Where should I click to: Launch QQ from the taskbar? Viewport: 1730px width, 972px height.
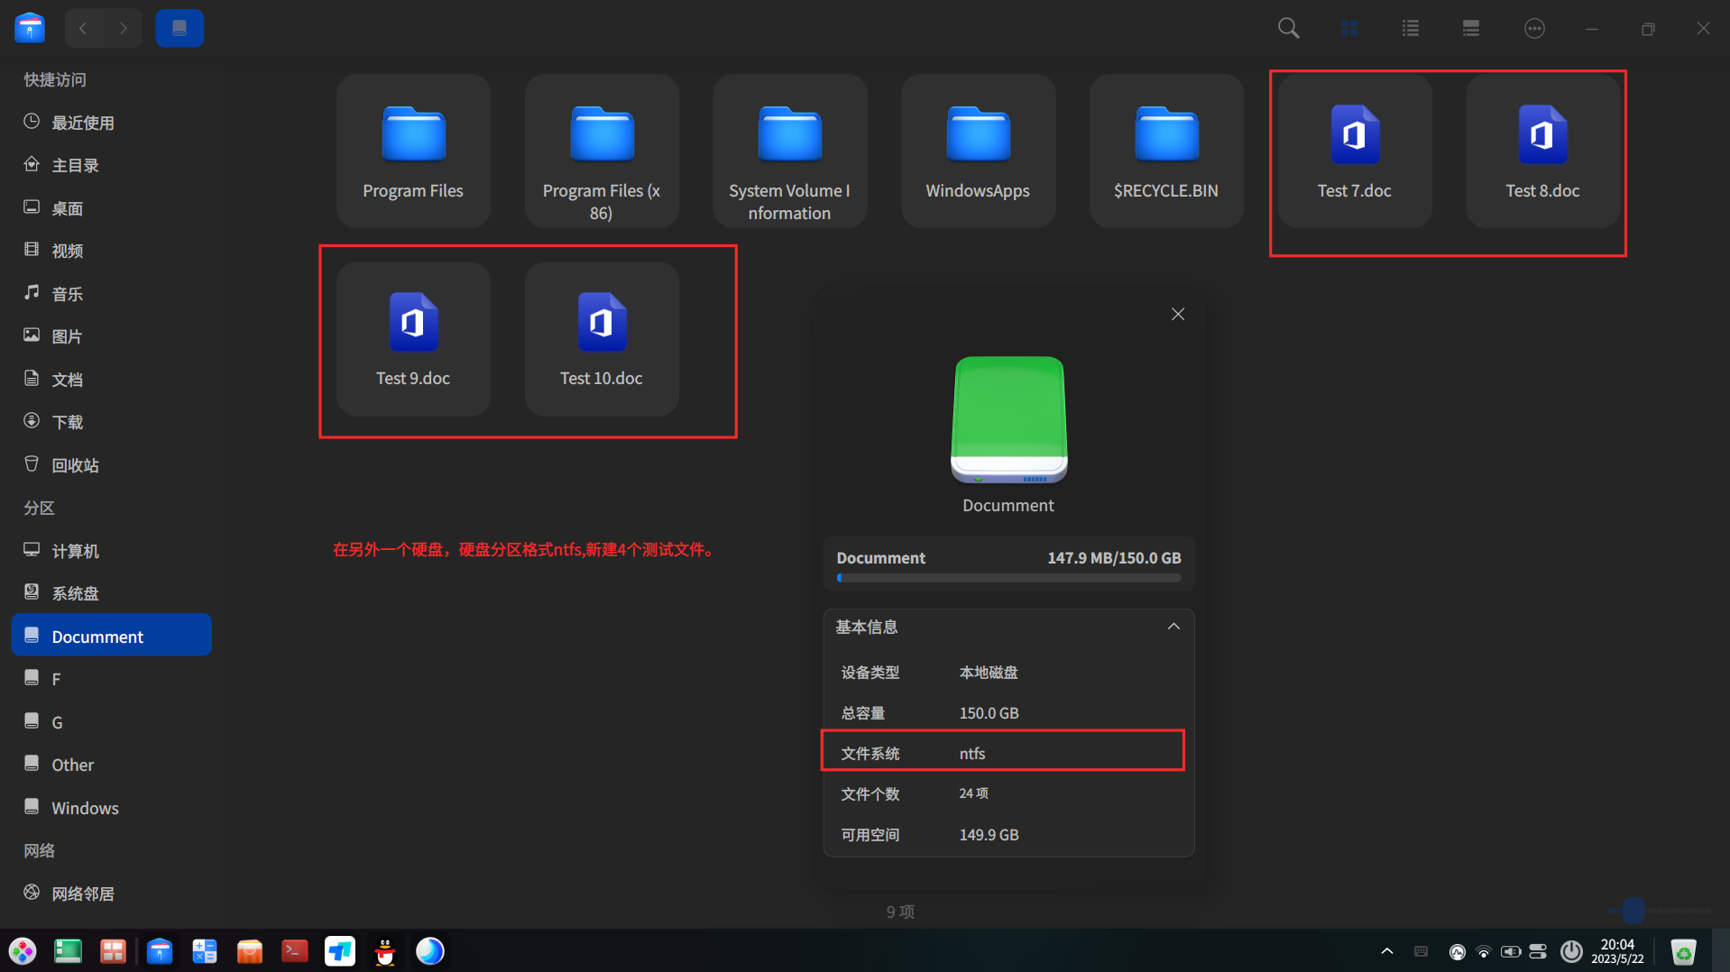(x=385, y=950)
